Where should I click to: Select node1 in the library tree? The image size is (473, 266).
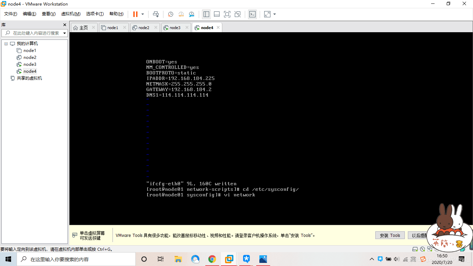point(30,51)
